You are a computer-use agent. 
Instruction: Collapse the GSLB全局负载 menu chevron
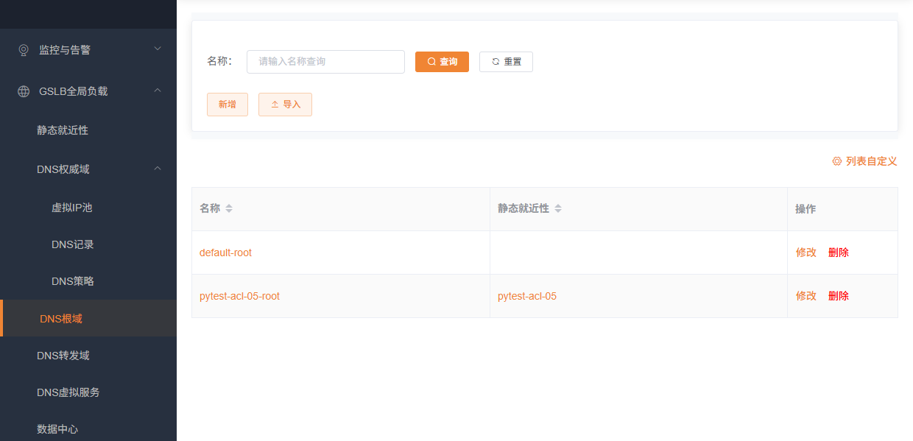pos(157,91)
